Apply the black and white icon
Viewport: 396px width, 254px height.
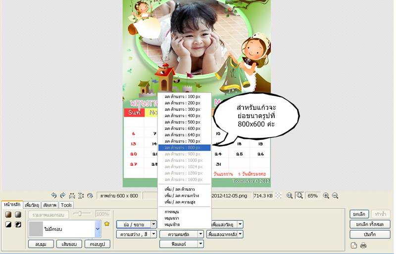point(8,224)
